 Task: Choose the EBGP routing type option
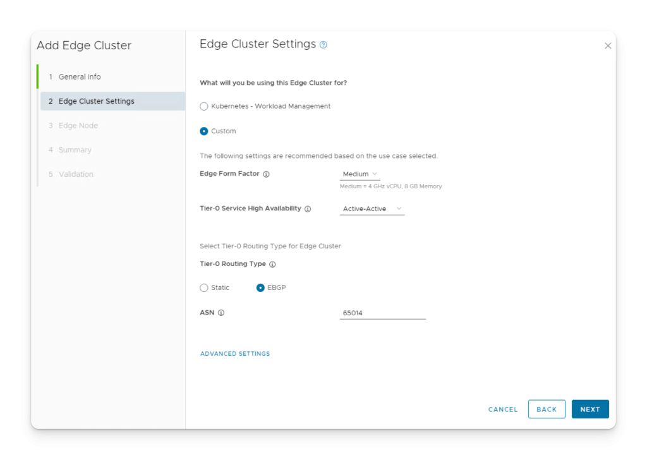[x=260, y=288]
